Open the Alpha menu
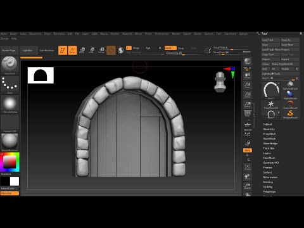This screenshot has height=228, width=304. coord(4,34)
